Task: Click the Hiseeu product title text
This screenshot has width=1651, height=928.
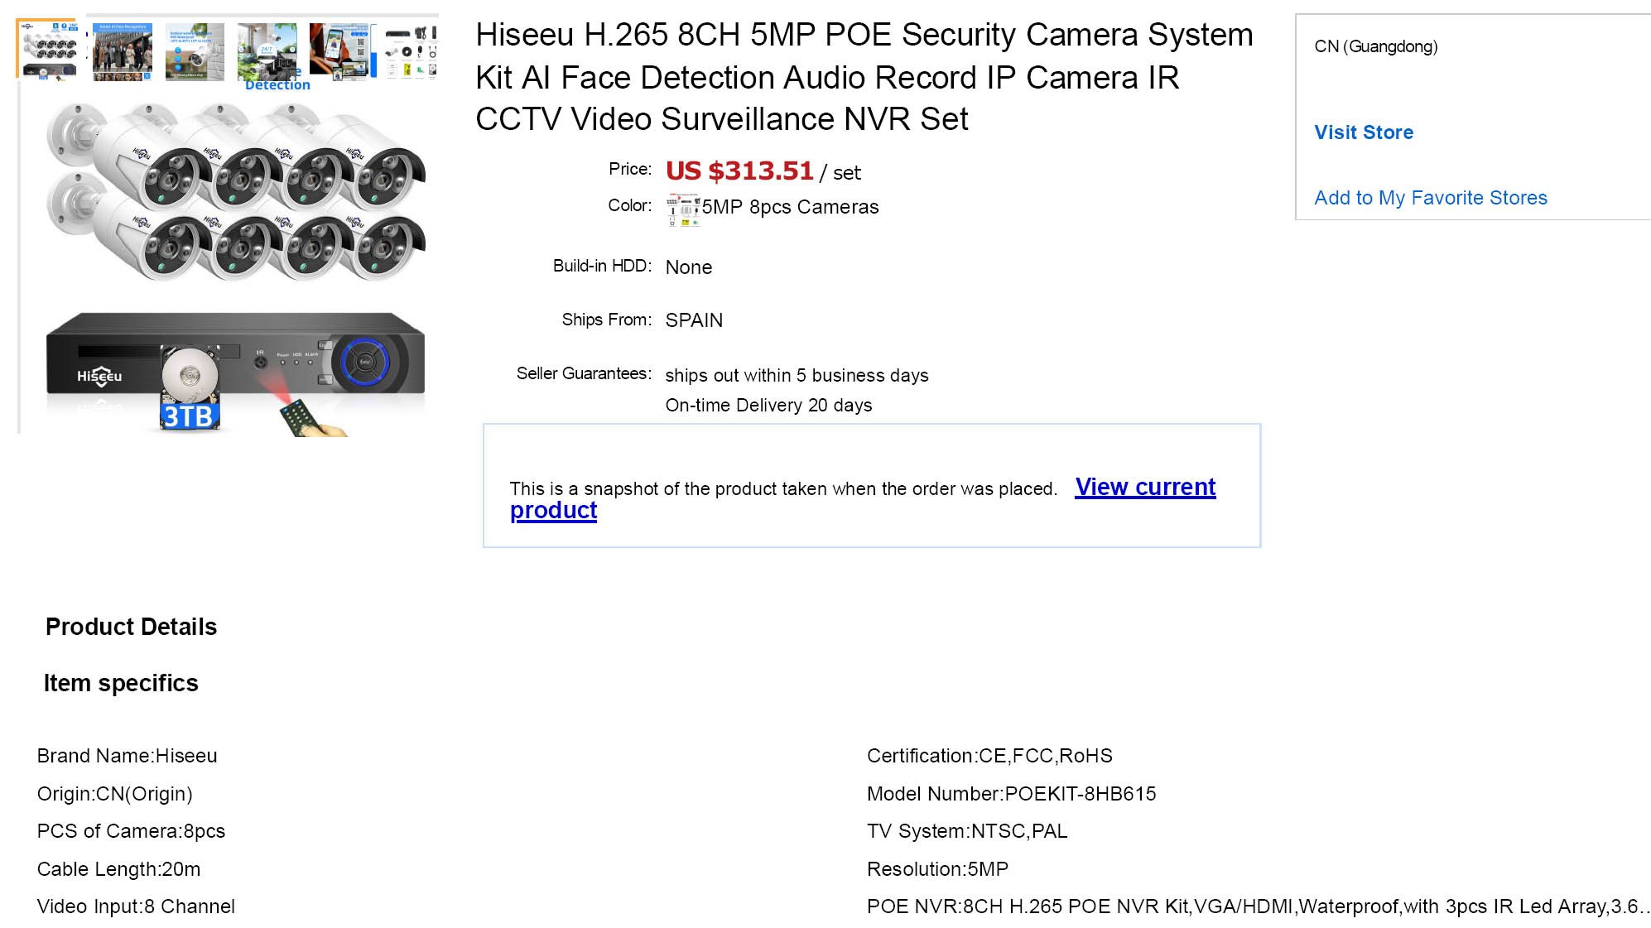Action: click(864, 77)
